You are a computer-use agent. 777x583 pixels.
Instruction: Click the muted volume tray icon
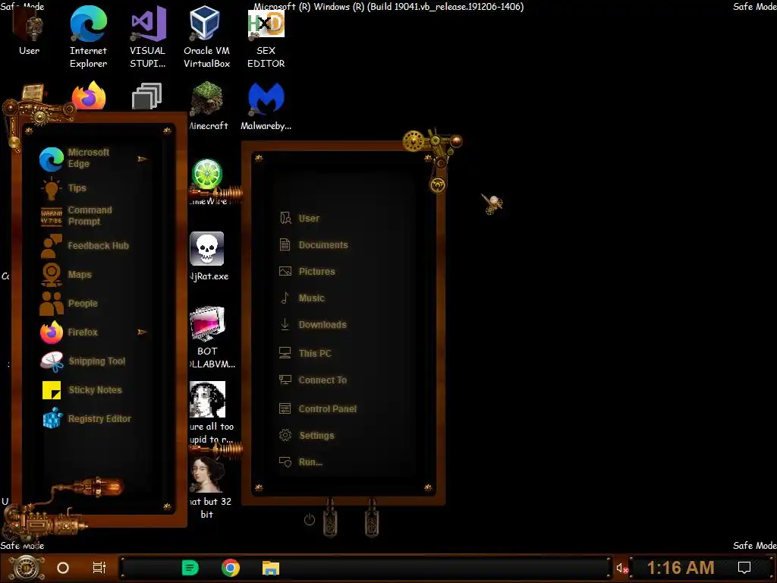pos(622,568)
